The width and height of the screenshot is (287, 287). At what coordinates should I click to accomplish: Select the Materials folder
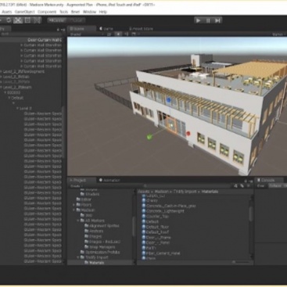point(94,263)
